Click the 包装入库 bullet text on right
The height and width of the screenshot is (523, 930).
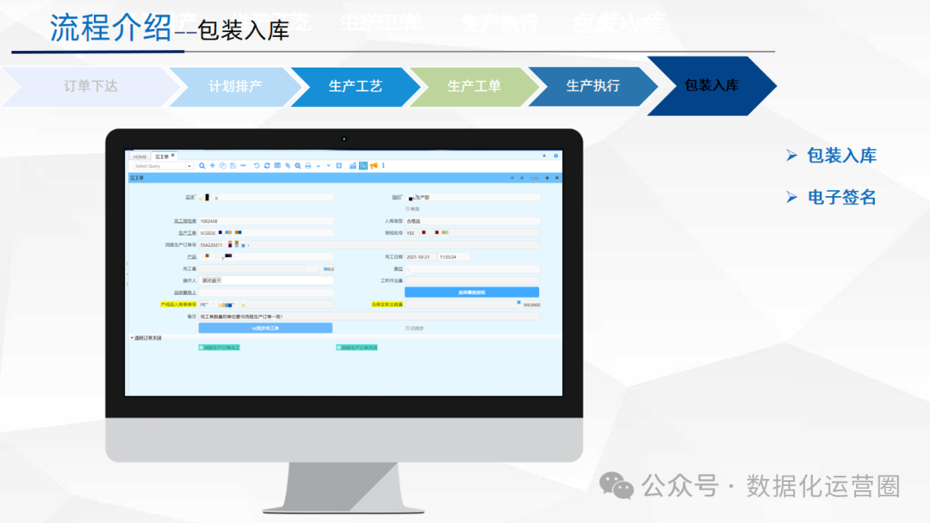(x=841, y=156)
